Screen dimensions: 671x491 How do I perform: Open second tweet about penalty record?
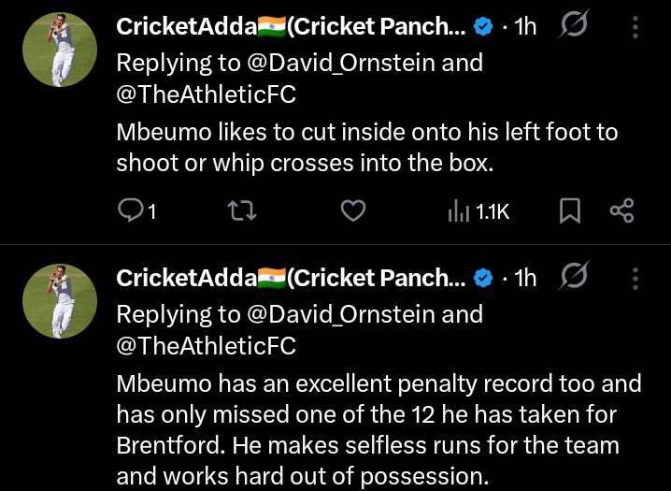tap(378, 430)
